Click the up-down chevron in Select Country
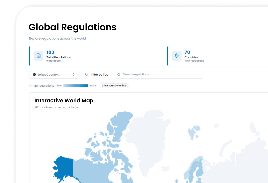 (x=73, y=74)
